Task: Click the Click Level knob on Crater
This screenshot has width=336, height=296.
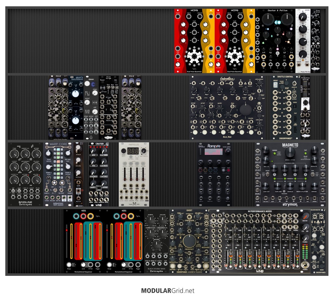Action: pos(104,172)
